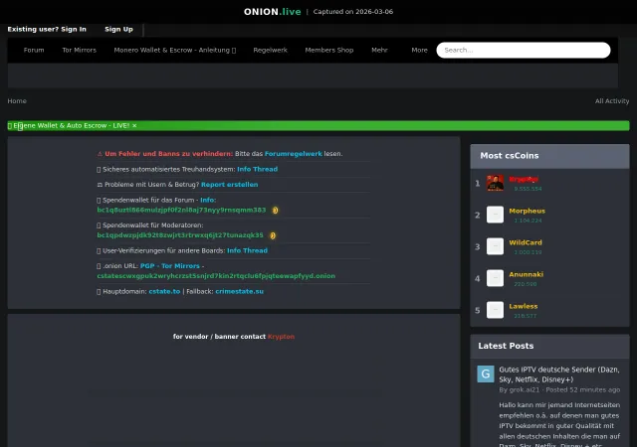Viewport: 637px width, 447px height.
Task: Click Existing user Sign In
Action: click(47, 29)
